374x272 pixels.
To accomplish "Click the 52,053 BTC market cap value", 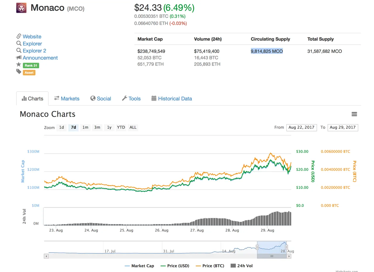I will coord(149,58).
